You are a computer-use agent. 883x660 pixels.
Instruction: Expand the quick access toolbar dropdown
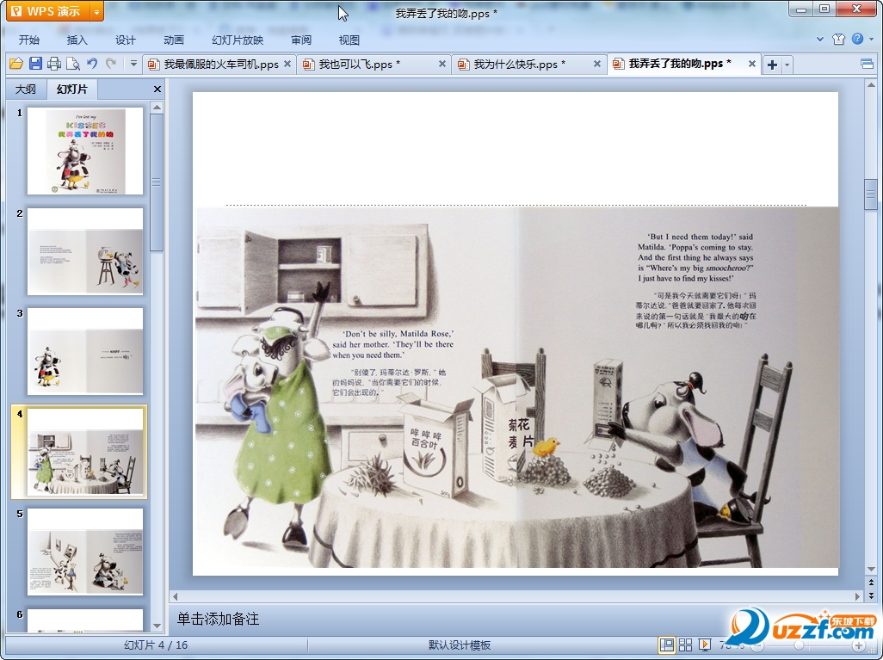coord(133,64)
